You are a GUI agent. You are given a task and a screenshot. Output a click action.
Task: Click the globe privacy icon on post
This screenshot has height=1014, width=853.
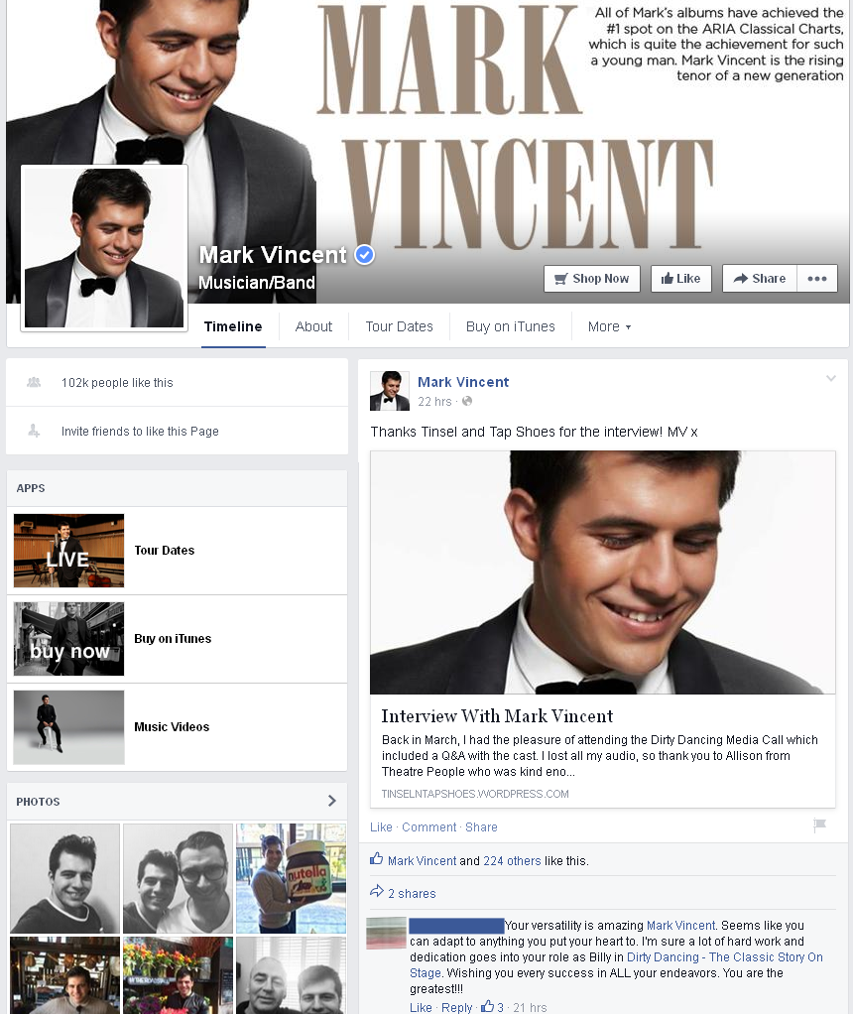coord(467,402)
